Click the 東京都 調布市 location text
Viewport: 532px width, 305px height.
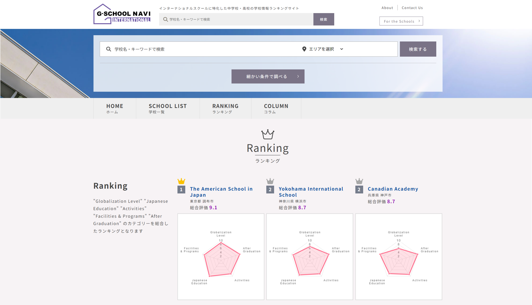202,201
